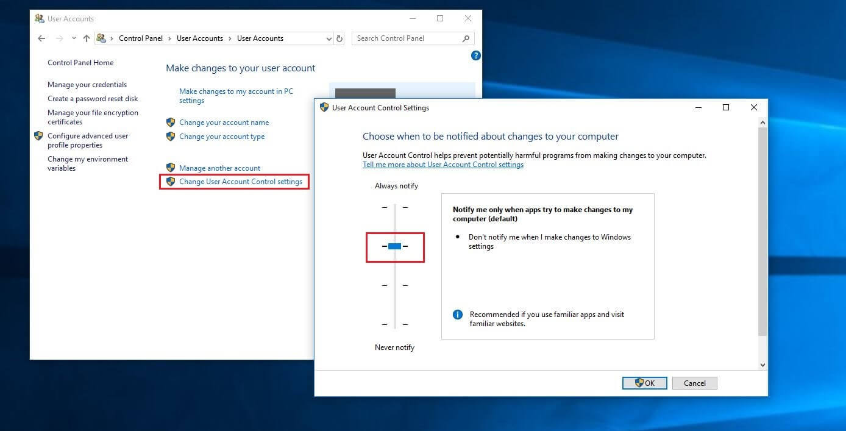846x431 pixels.
Task: Select first User Accounts breadcrumb
Action: (x=200, y=38)
